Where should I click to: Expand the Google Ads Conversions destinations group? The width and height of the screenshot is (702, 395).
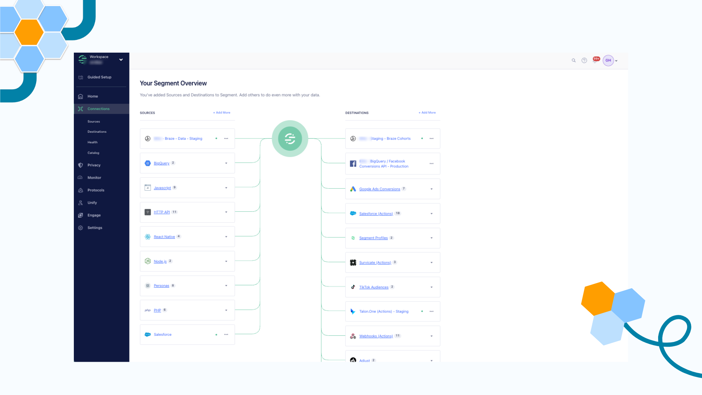pos(431,189)
